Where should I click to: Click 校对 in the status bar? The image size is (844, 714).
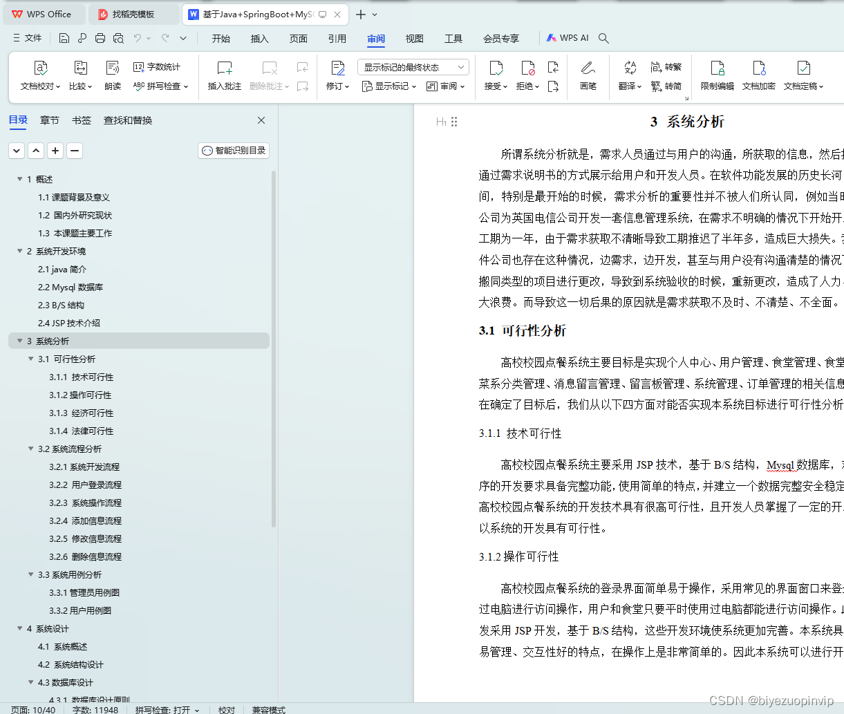coord(226,709)
